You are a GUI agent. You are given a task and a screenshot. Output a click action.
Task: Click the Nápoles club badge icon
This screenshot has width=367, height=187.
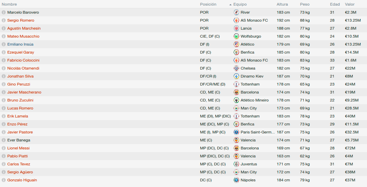236,180
